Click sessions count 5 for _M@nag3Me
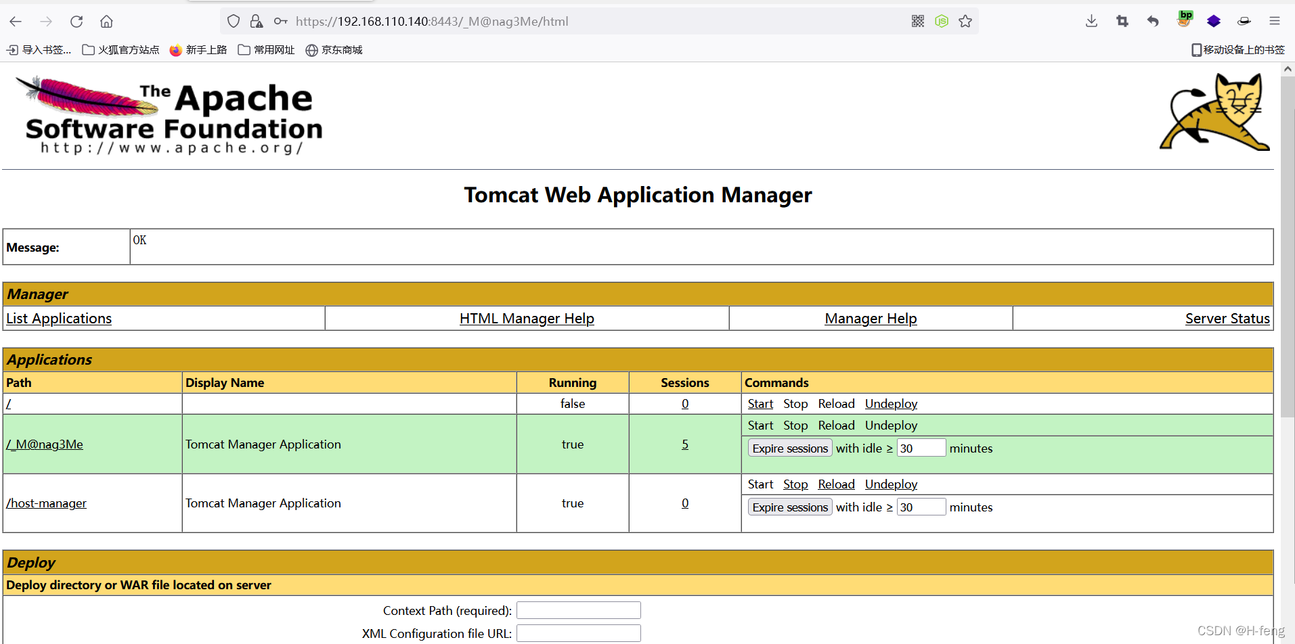 click(x=685, y=444)
